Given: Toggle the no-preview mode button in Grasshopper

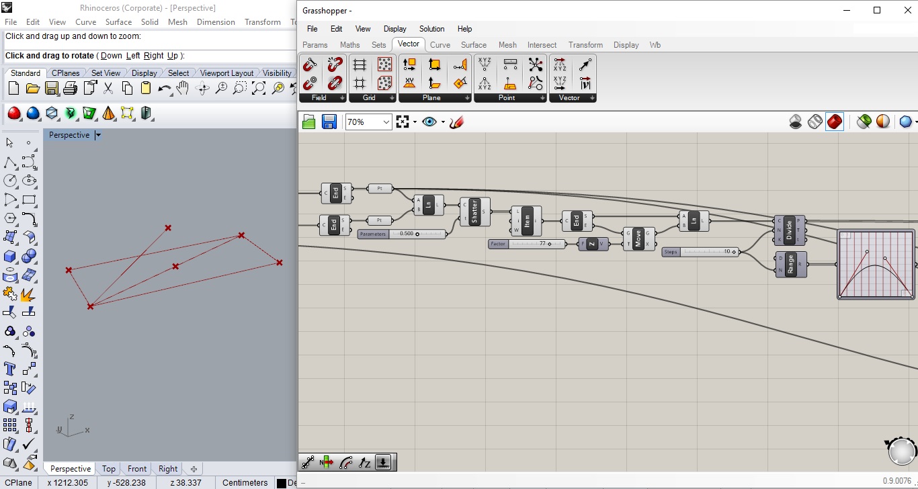Looking at the screenshot, I should (796, 122).
